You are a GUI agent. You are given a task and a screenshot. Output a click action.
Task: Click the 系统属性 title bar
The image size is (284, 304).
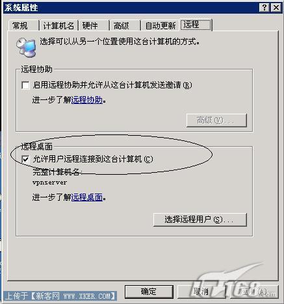click(130, 8)
